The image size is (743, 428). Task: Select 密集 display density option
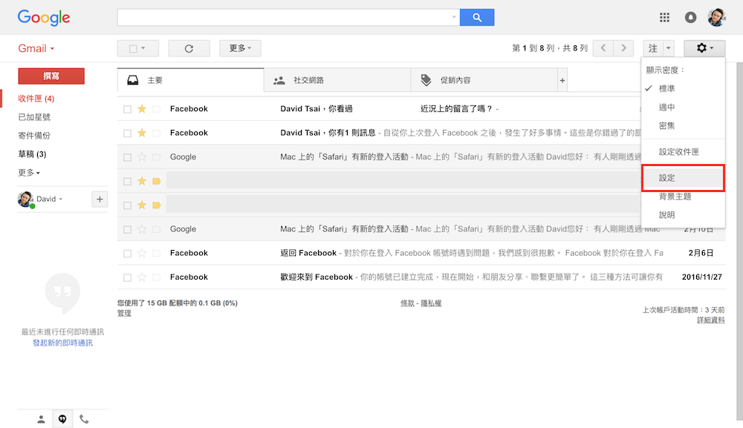coord(667,126)
